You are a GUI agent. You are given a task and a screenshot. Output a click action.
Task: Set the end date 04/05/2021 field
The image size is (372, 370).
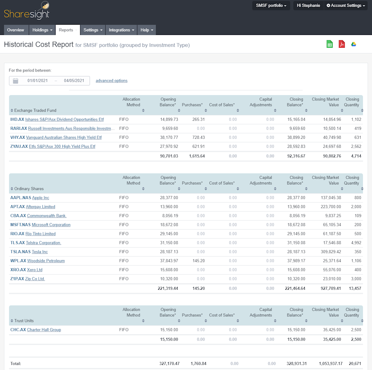74,81
